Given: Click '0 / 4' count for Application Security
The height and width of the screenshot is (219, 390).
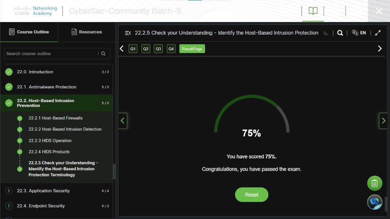Looking at the screenshot, I should [105, 191].
